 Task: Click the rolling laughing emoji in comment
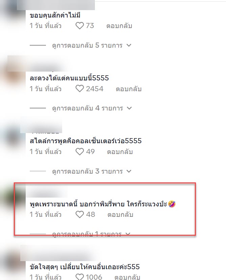pos(172,204)
